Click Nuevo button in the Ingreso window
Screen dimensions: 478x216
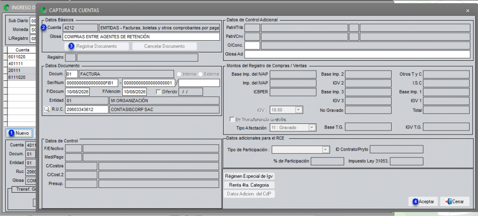click(x=19, y=133)
